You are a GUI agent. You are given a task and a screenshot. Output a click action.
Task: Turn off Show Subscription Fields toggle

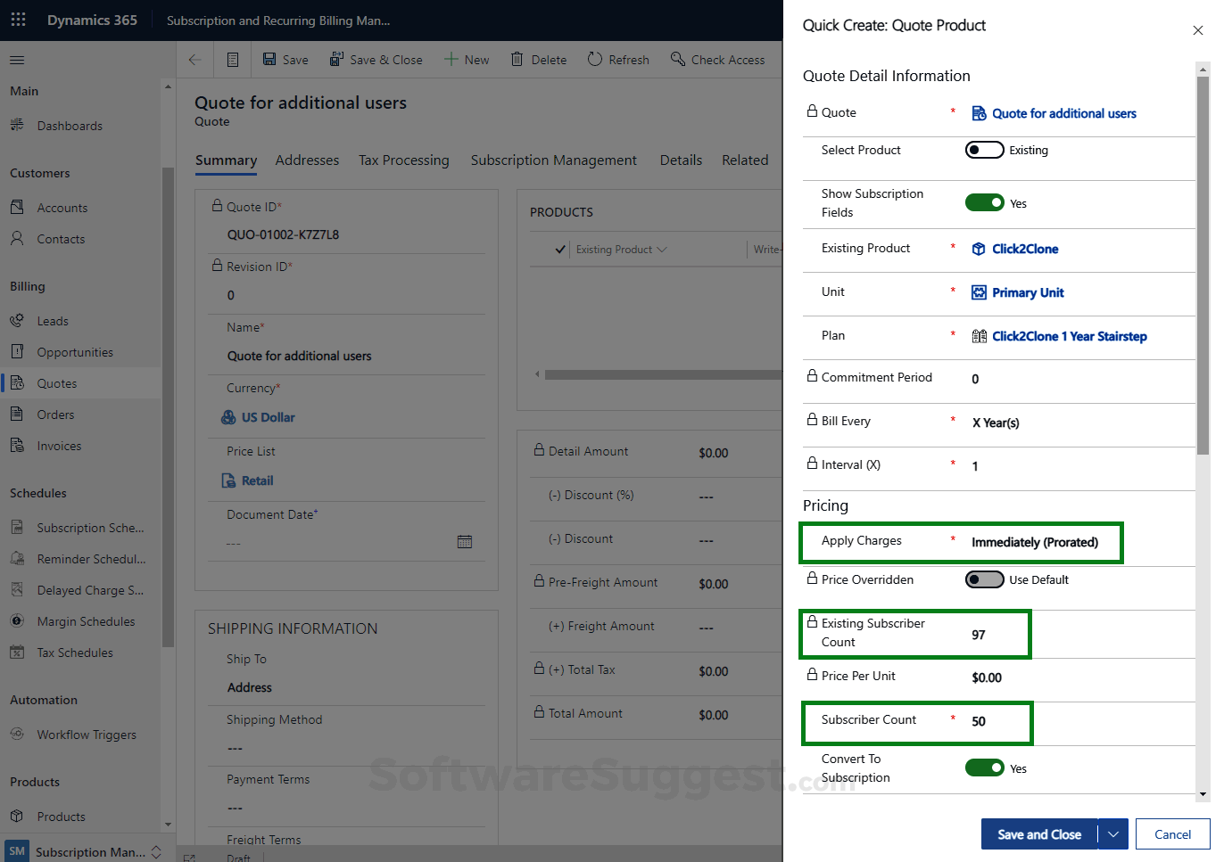(984, 203)
